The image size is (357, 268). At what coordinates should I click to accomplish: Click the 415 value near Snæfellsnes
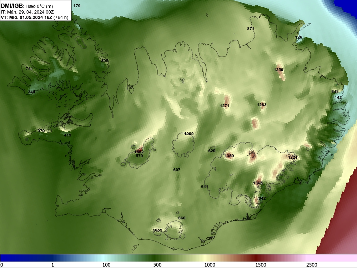67,135
